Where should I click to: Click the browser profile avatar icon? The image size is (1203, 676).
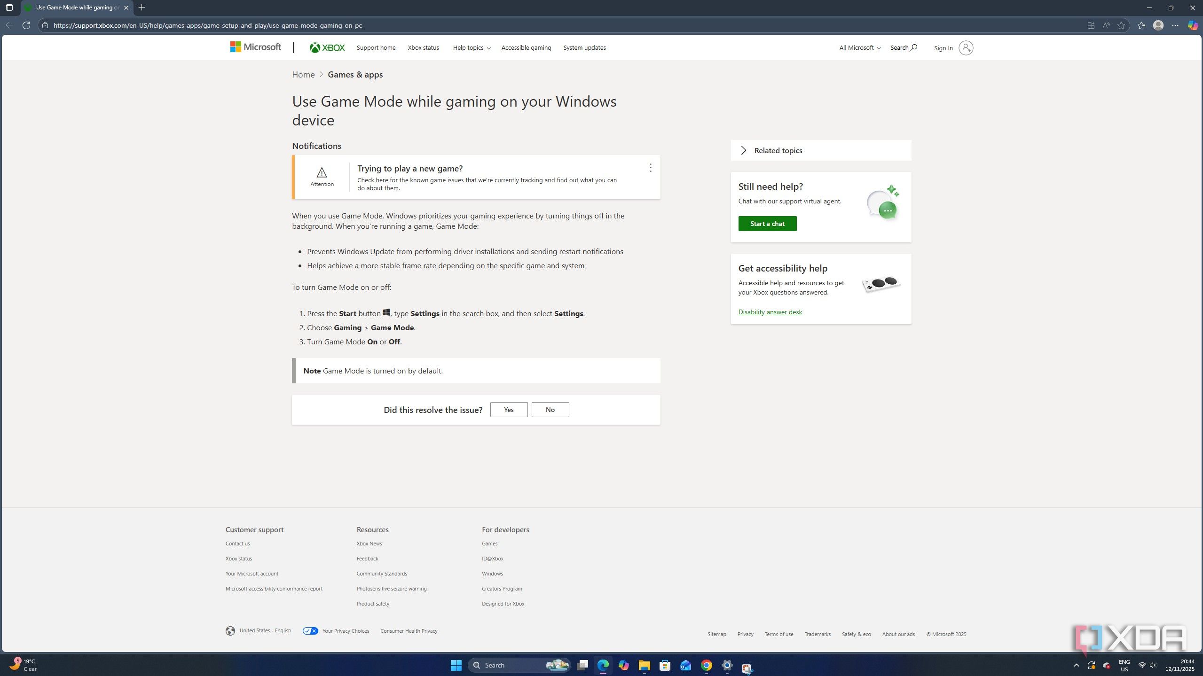(x=1158, y=25)
